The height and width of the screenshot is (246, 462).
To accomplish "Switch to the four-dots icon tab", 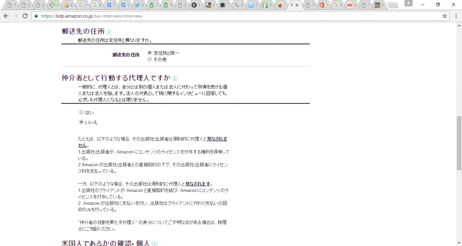I will click(x=237, y=5).
